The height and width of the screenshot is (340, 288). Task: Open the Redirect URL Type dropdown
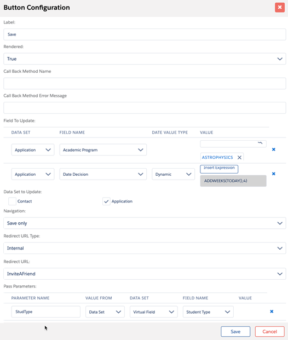coord(145,248)
